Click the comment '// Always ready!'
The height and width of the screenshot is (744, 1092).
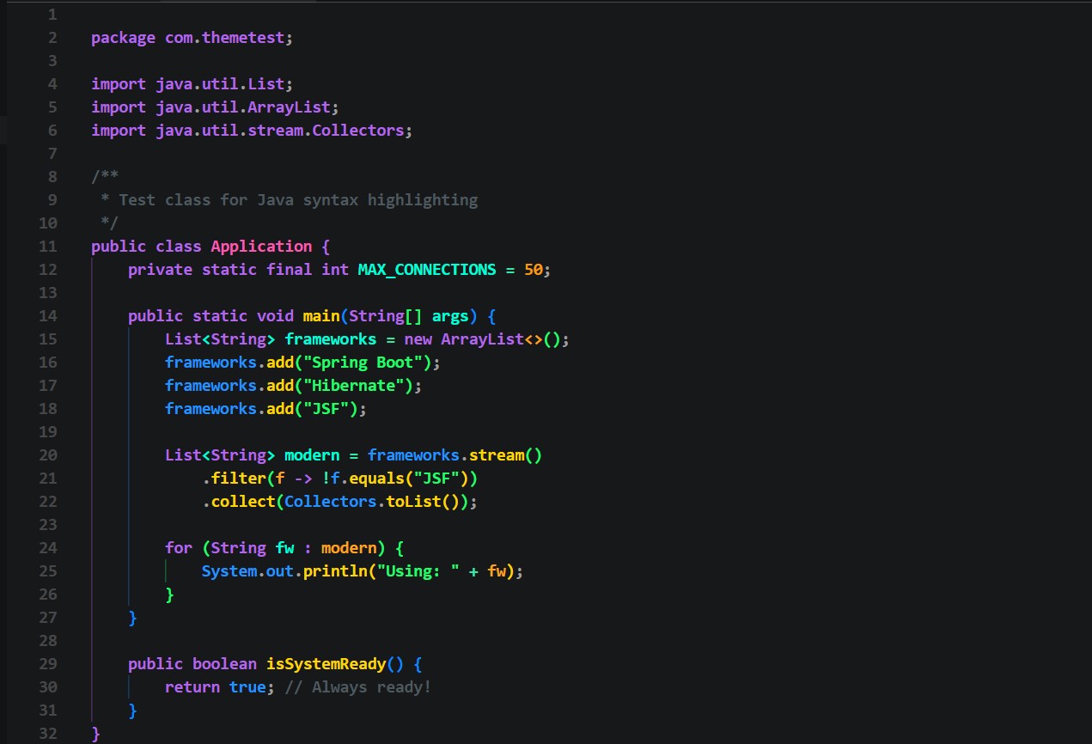tap(358, 687)
